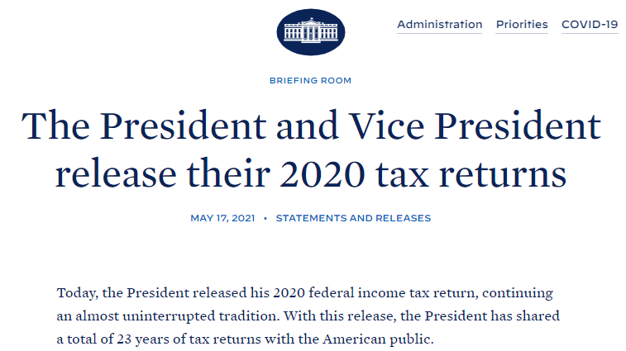Click the word 'Today' starting the paragraph
This screenshot has height=351, width=626.
pyautogui.click(x=77, y=293)
